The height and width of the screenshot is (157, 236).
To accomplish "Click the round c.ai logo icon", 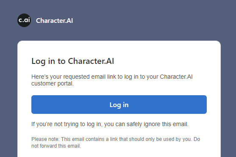I will point(24,20).
